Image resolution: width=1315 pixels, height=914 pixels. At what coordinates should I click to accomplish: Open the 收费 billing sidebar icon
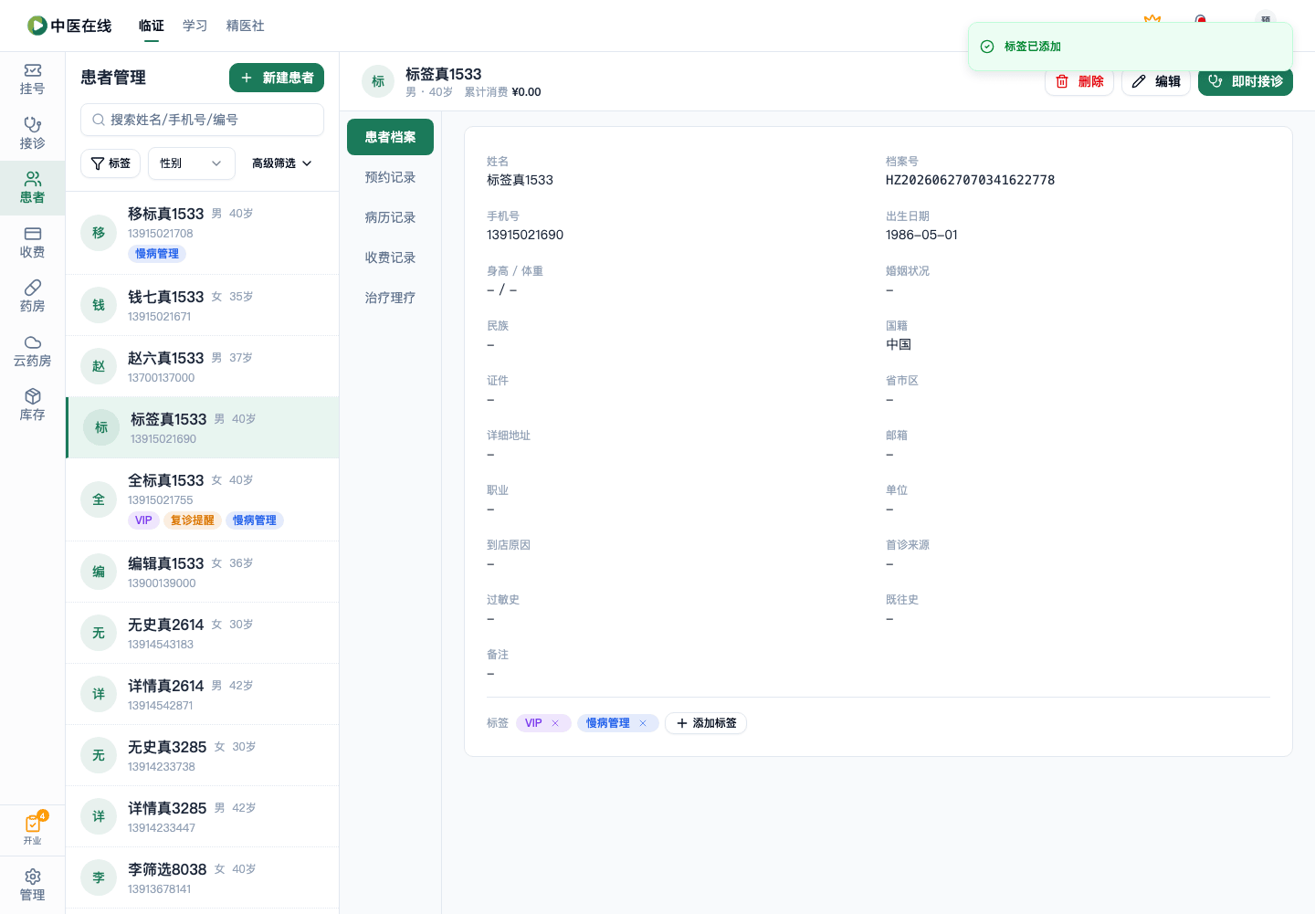point(32,242)
